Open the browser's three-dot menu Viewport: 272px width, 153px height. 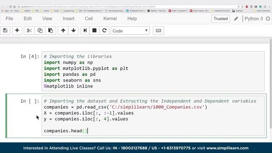(269, 7)
